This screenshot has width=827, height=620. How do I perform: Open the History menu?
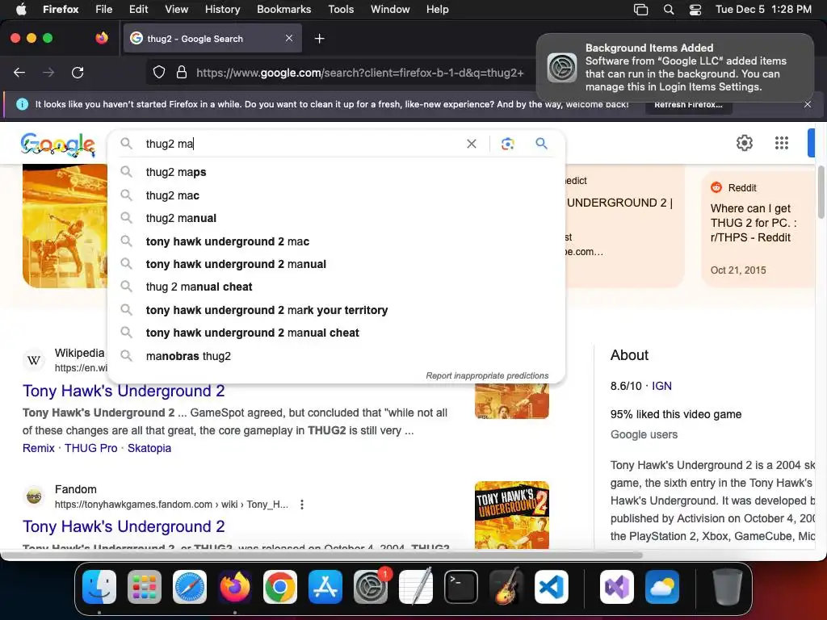pos(222,9)
